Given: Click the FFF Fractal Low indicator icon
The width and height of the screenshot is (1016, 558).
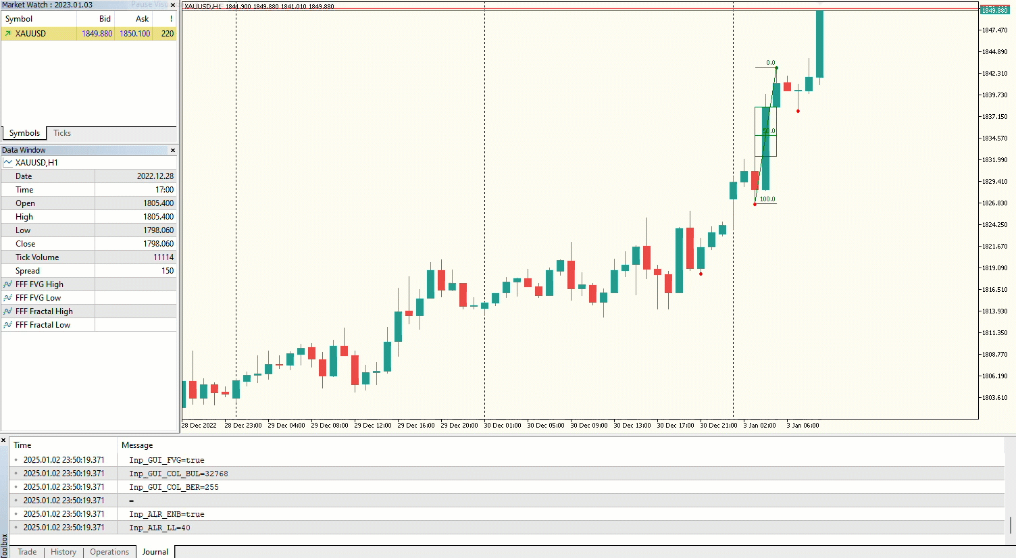Looking at the screenshot, I should pyautogui.click(x=8, y=325).
